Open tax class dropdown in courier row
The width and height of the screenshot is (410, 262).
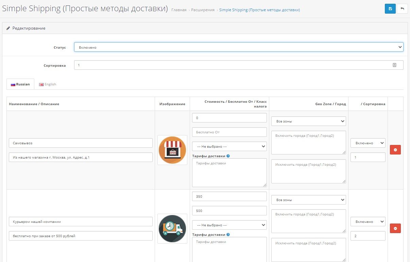(229, 225)
